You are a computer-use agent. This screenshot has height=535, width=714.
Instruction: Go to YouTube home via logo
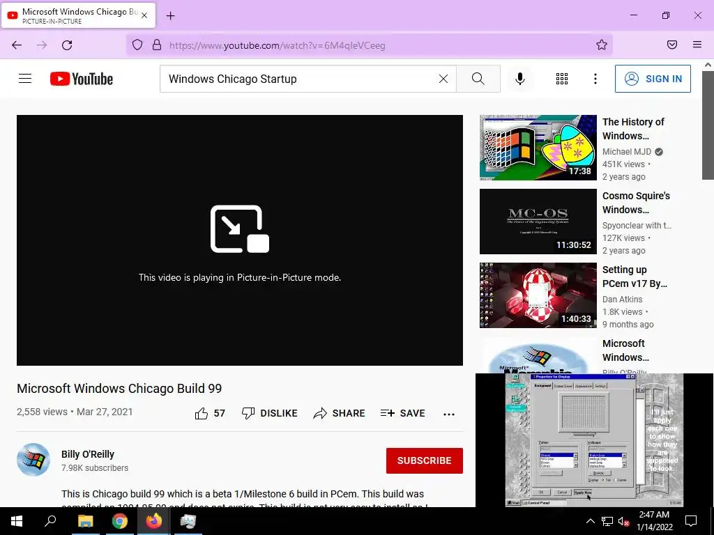point(82,79)
